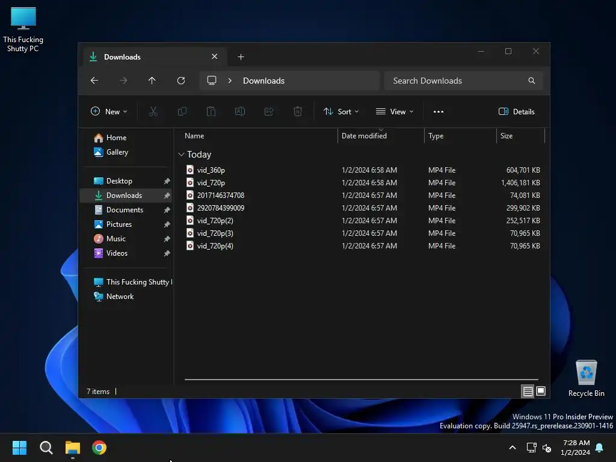Sort by the Size column header
Screen dimensions: 616x462
(x=520, y=136)
